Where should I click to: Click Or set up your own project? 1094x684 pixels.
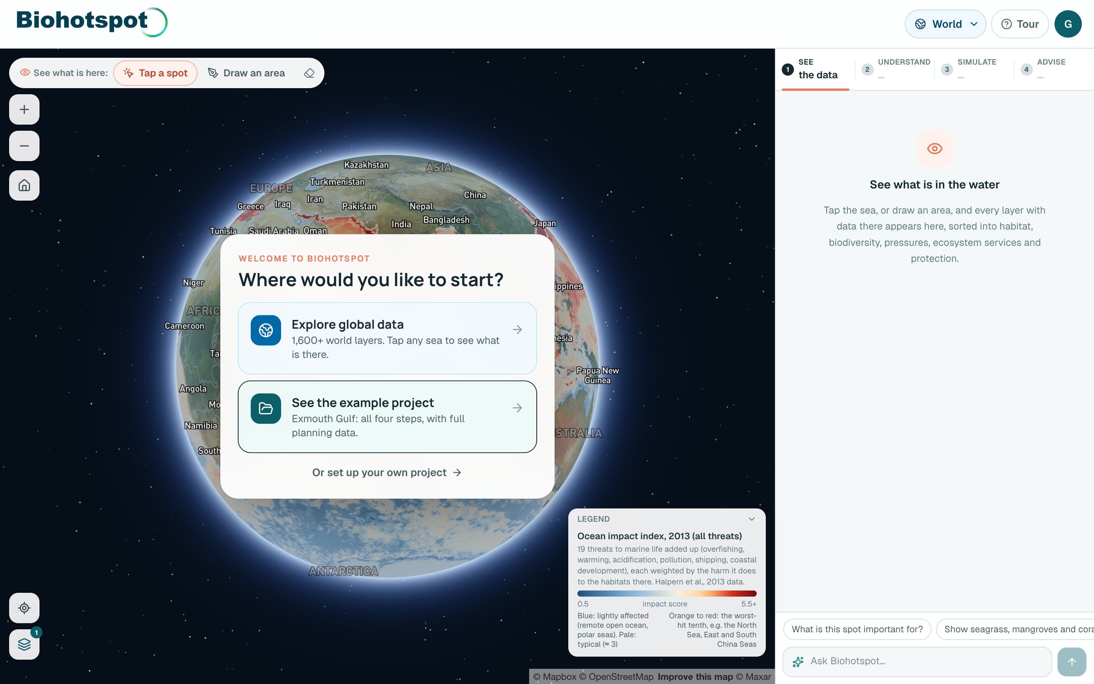click(387, 473)
